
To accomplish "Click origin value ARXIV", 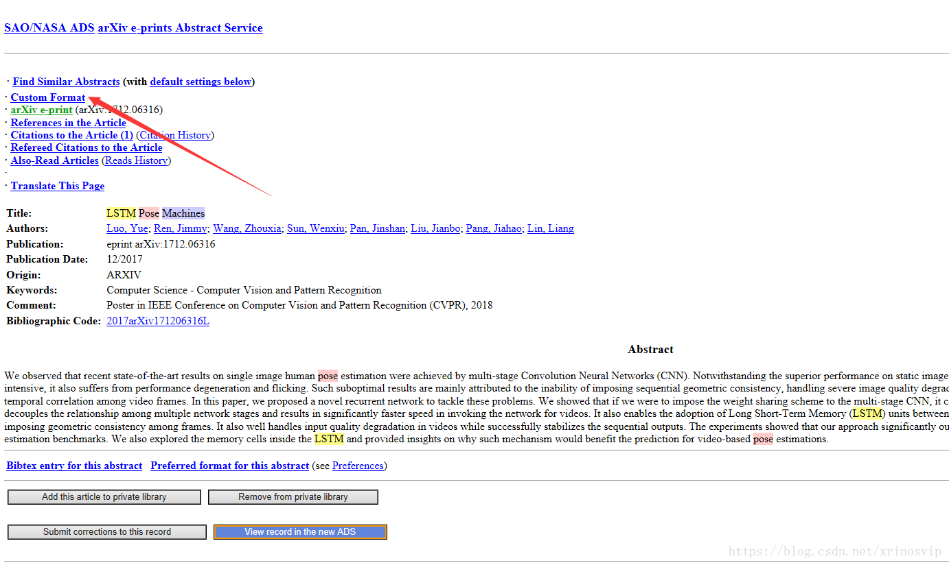I will coord(124,275).
